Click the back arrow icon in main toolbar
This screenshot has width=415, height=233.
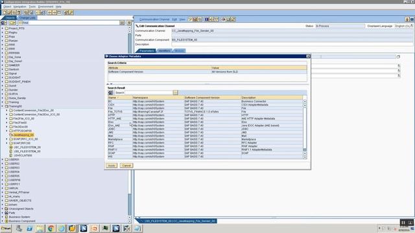49,13
